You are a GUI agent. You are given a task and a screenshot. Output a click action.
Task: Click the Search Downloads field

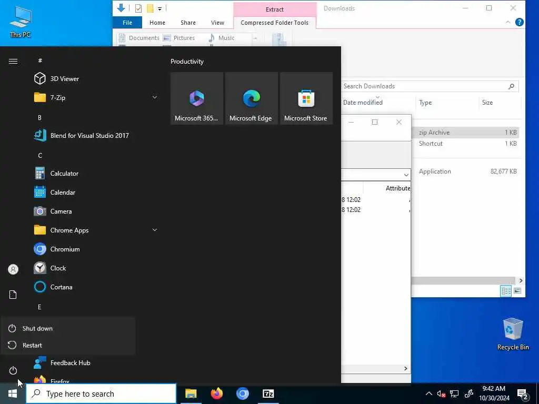(x=430, y=86)
